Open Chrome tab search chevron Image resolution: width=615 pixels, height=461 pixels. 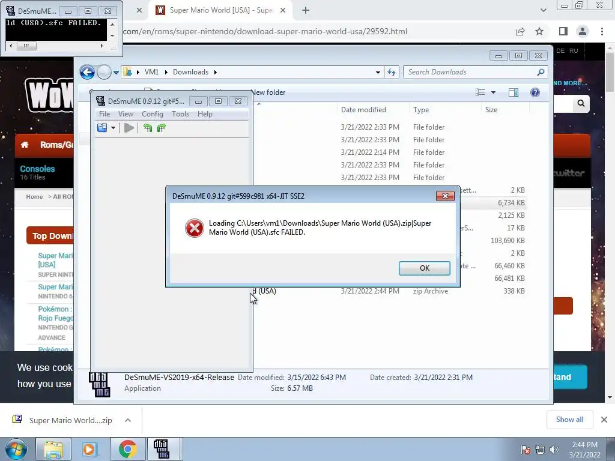(x=543, y=10)
